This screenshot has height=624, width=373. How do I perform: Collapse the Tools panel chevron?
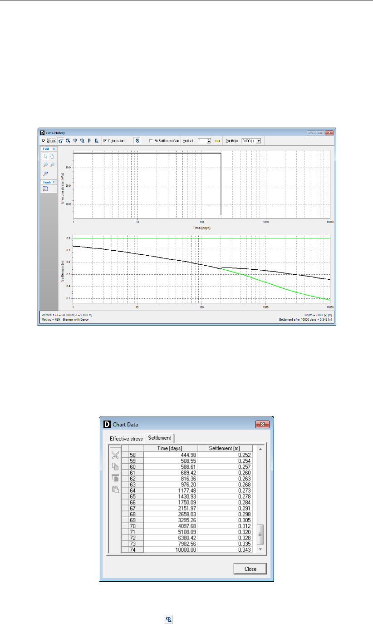click(x=54, y=182)
